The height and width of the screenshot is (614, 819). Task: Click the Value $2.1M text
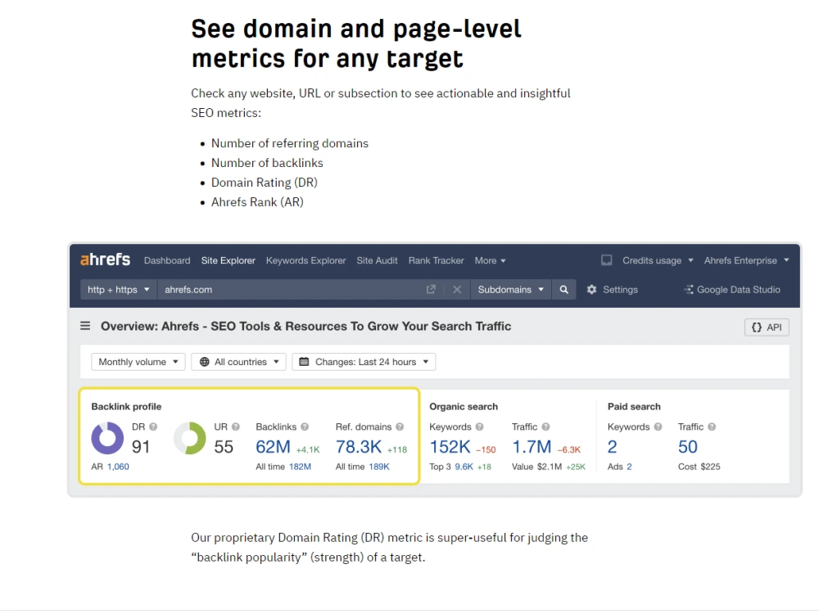[537, 467]
